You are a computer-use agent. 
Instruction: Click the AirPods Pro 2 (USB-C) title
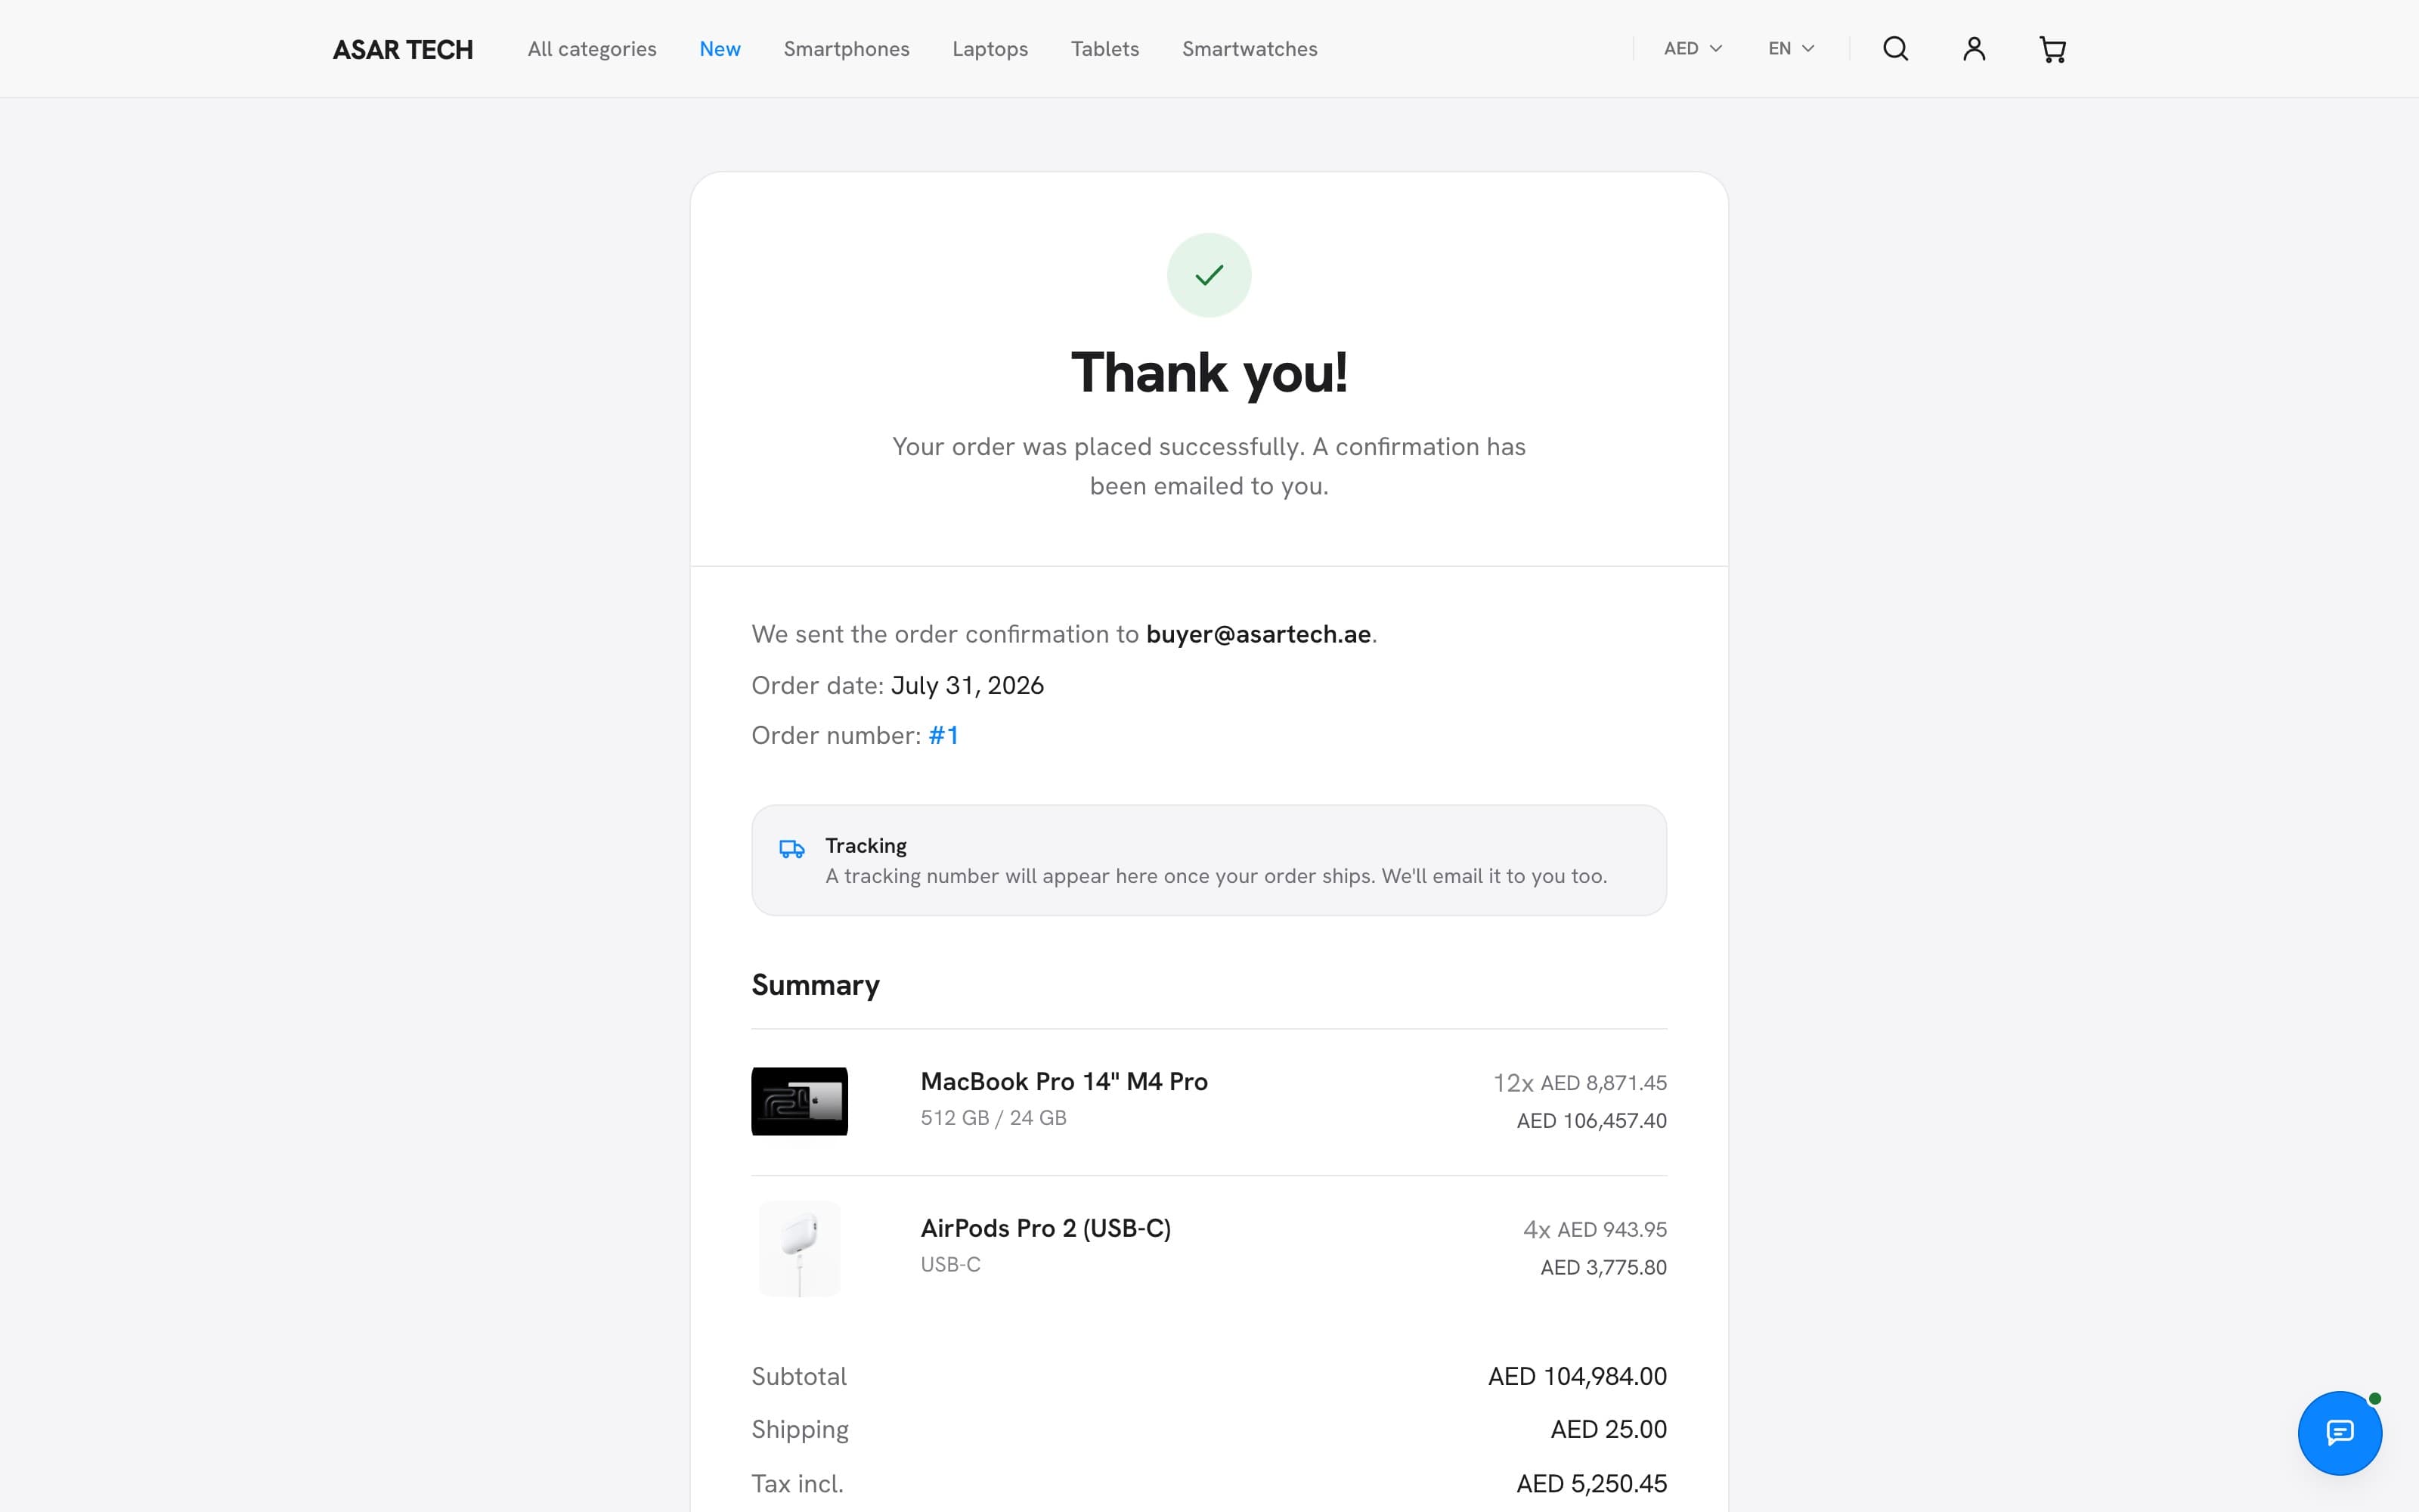pos(1045,1228)
